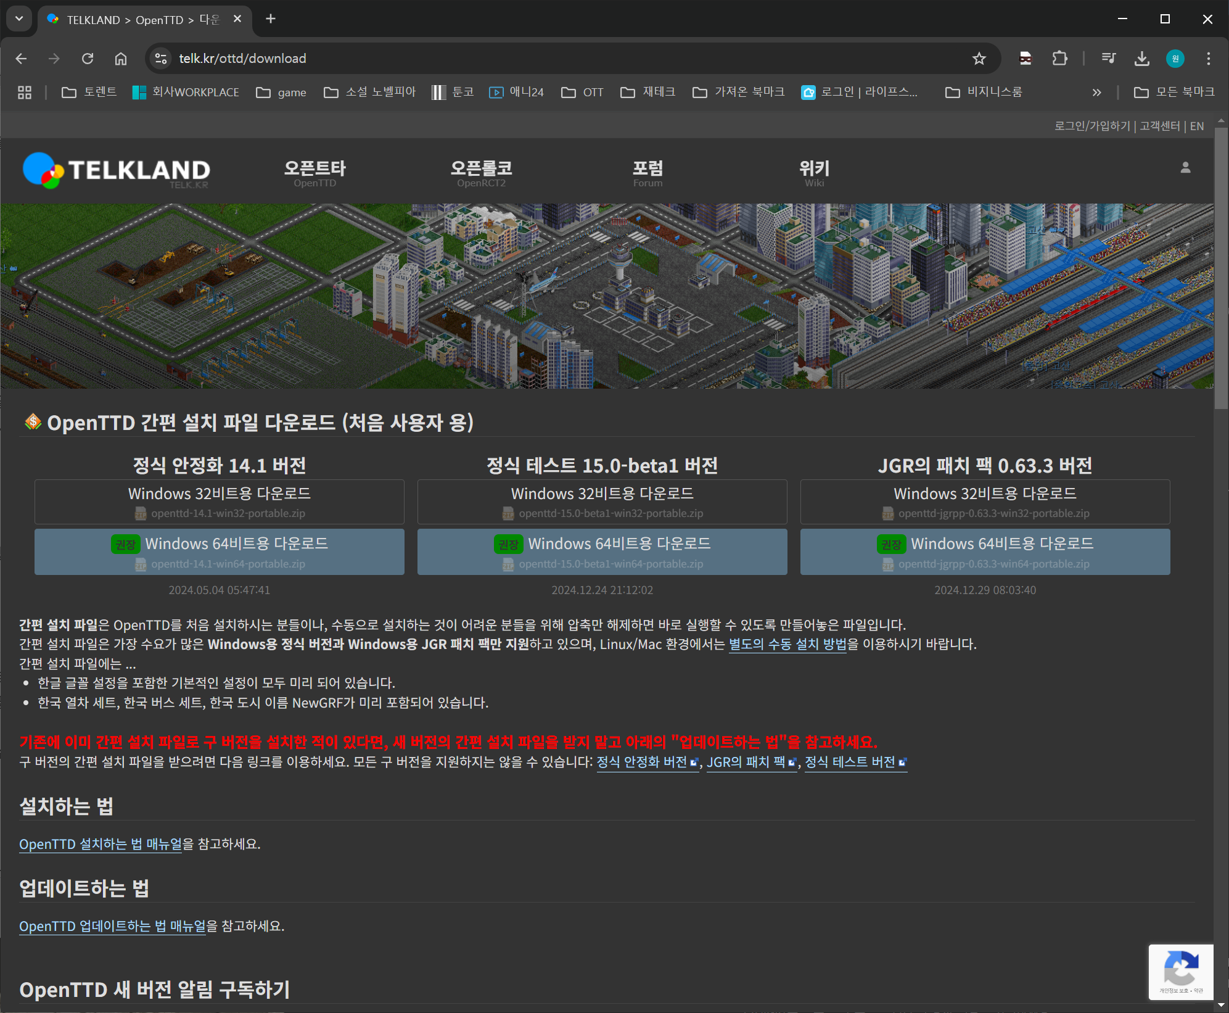Image resolution: width=1229 pixels, height=1013 pixels.
Task: Open the OpenTTD 설치하는 법 매뉴얼 link
Action: (x=101, y=844)
